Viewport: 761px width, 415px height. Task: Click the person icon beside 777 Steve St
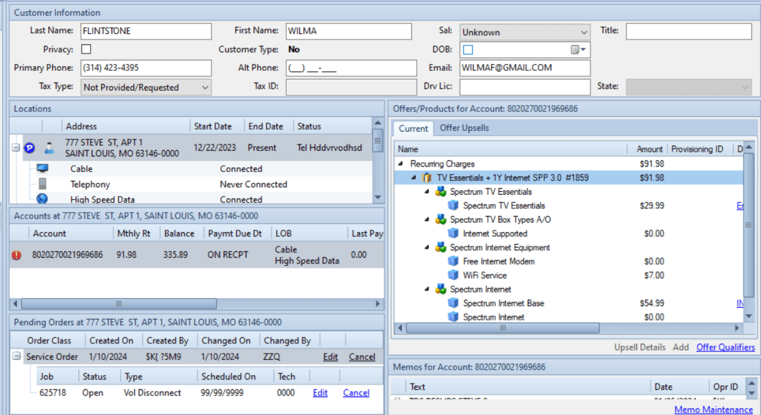(x=49, y=148)
